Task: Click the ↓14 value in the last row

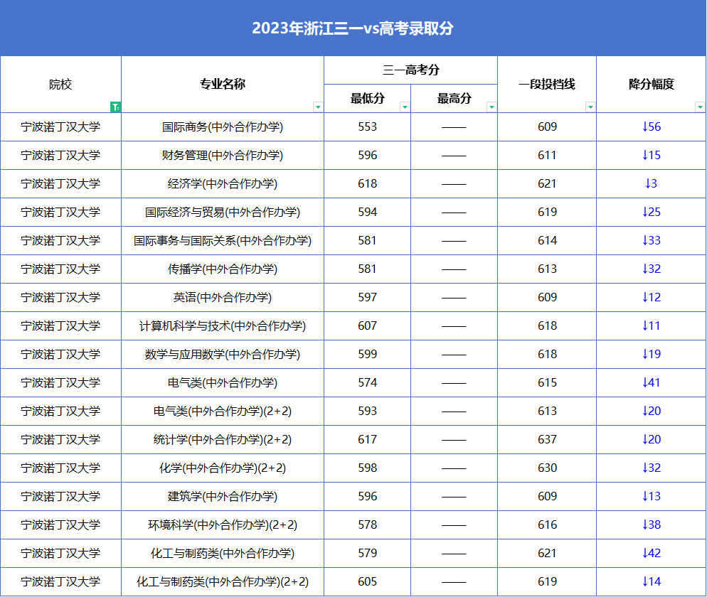Action: [651, 581]
